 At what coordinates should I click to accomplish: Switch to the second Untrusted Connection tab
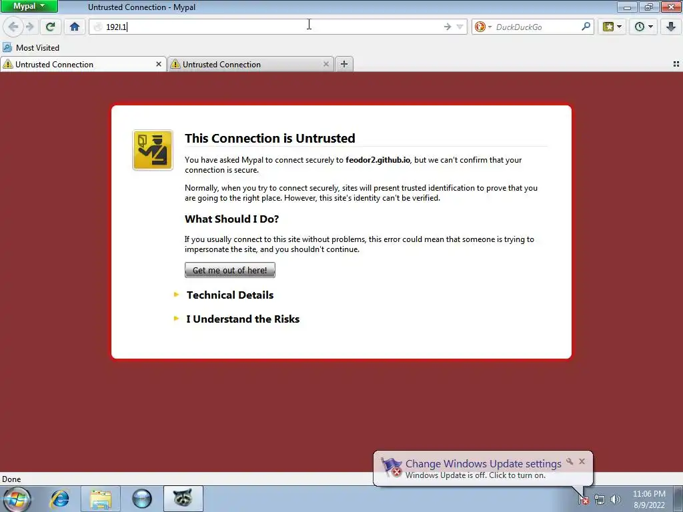pyautogui.click(x=251, y=65)
